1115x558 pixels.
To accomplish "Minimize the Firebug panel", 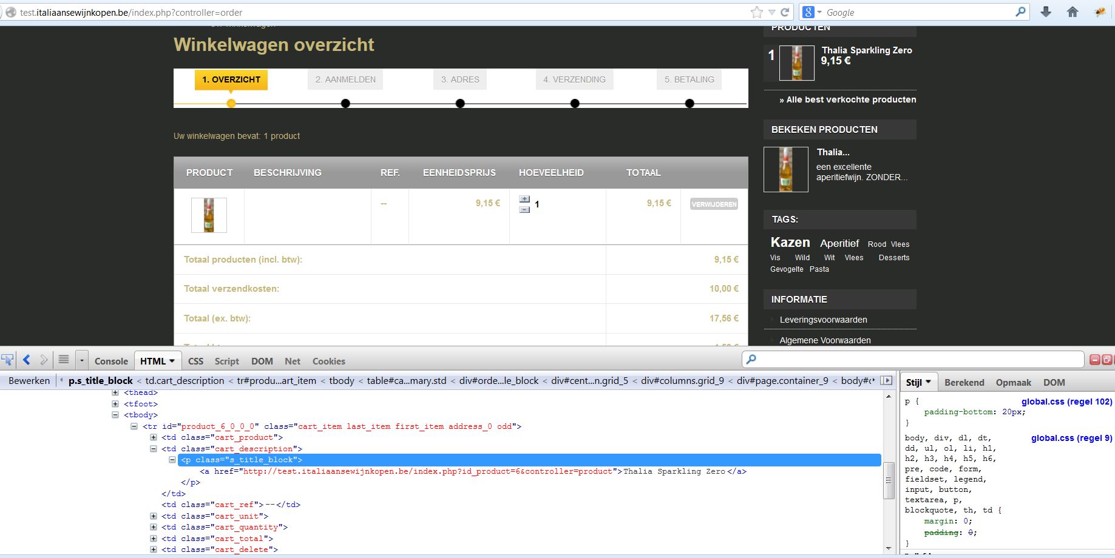I will point(1095,360).
